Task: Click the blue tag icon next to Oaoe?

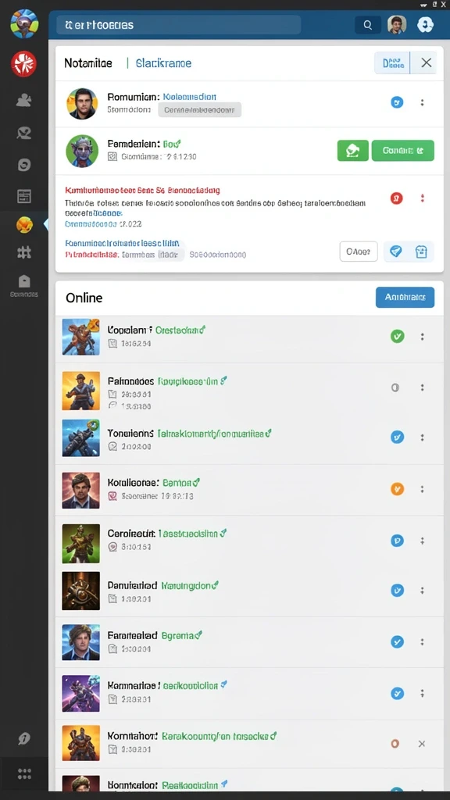Action: 395,252
